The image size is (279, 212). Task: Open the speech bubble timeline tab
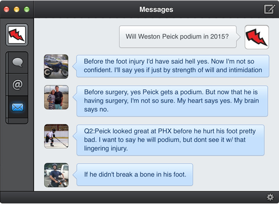pyautogui.click(x=17, y=62)
